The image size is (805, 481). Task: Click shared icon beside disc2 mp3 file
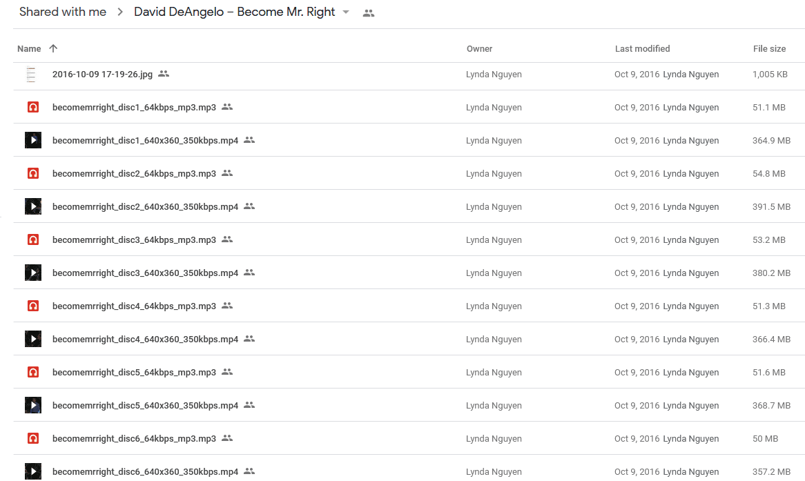pyautogui.click(x=227, y=173)
